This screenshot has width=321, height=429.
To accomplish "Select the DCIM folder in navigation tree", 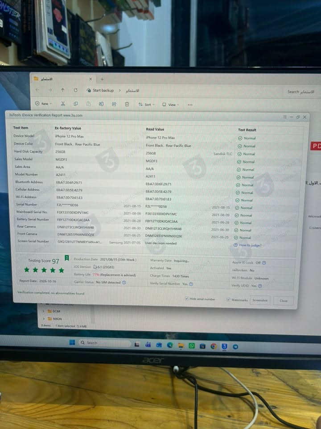I will [x=57, y=311].
